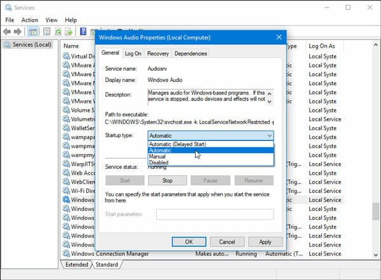Image resolution: width=381 pixels, height=280 pixels.
Task: Click the Back arrow toolbar icon
Action: (x=8, y=32)
